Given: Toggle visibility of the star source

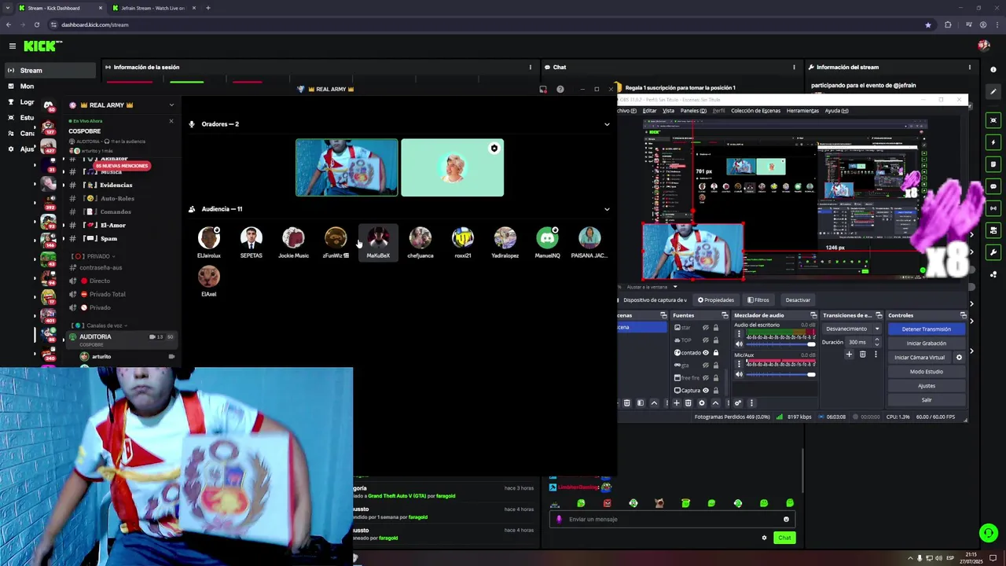Looking at the screenshot, I should [x=706, y=327].
